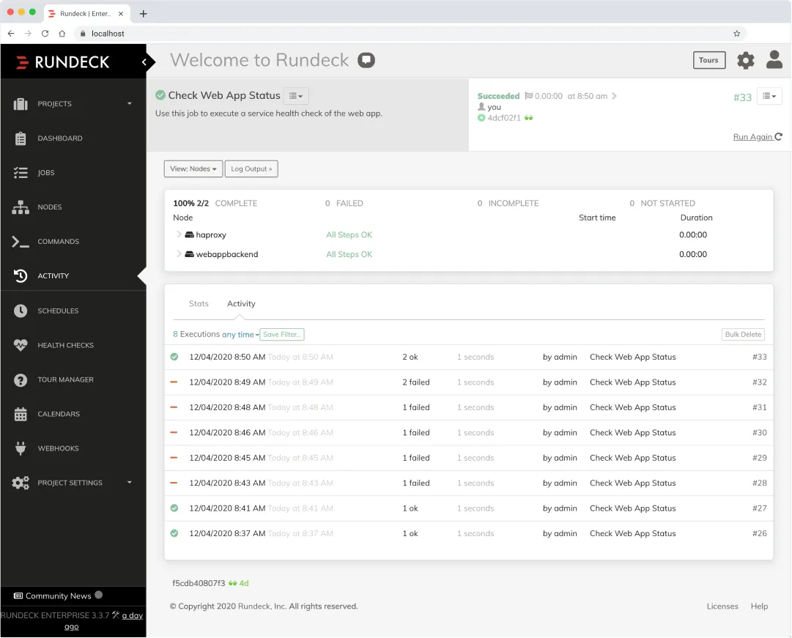Screen dimensions: 792x638
Task: Switch to the Stats tab
Action: [x=199, y=304]
